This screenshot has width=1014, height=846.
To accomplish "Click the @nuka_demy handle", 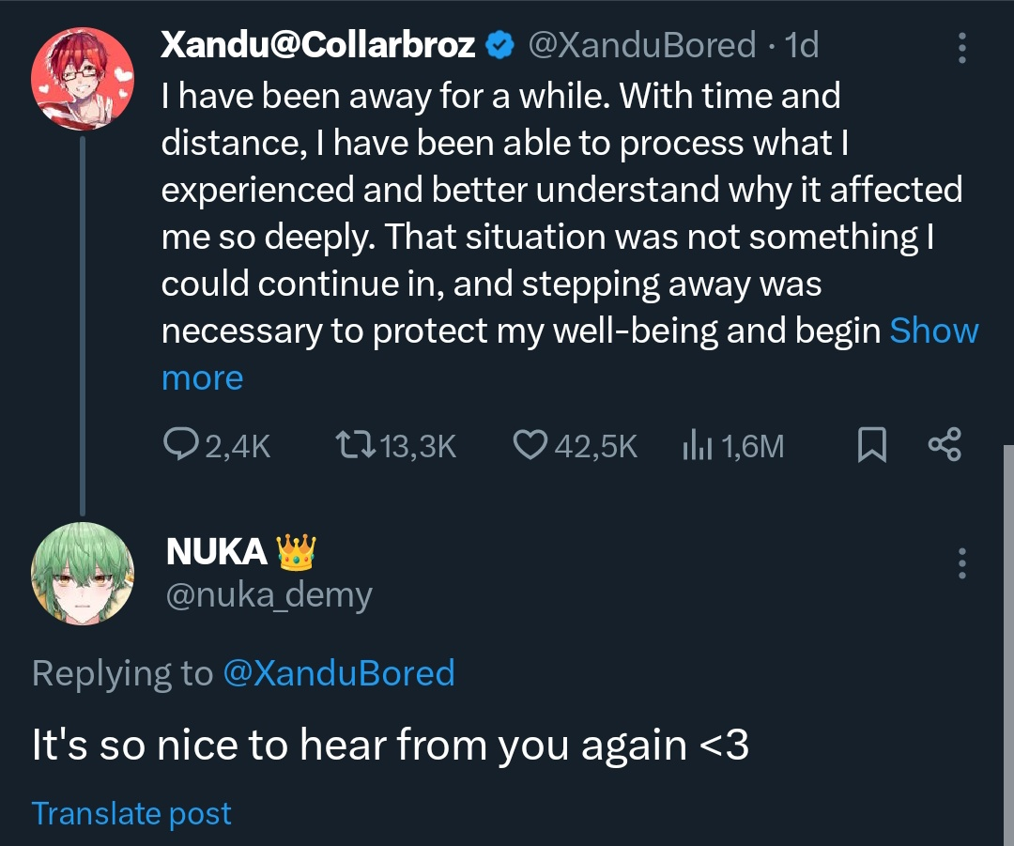I will [269, 594].
